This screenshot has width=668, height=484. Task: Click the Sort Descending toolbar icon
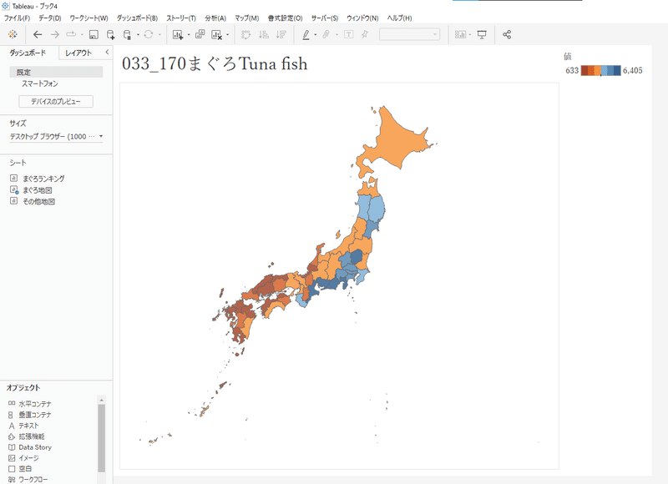point(281,34)
